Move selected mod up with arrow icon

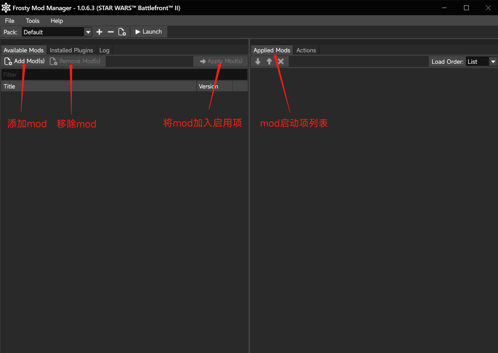pyautogui.click(x=269, y=61)
